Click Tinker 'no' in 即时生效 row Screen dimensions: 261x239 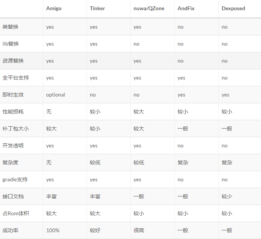click(93, 95)
